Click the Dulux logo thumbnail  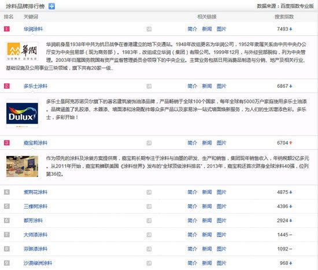(x=22, y=113)
